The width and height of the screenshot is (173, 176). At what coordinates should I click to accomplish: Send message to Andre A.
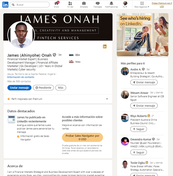144,82
